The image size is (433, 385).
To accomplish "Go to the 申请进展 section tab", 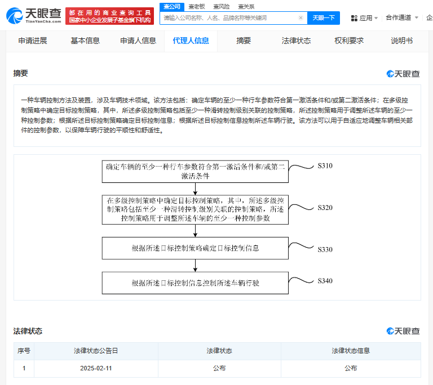I will point(33,41).
